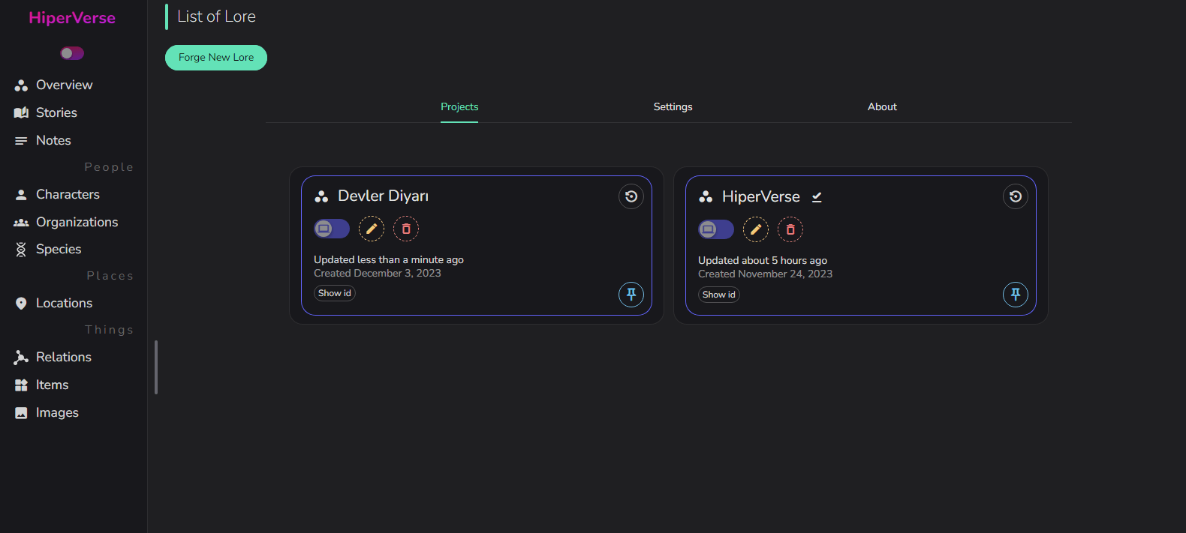
Task: Switch to the Settings tab
Action: point(673,107)
